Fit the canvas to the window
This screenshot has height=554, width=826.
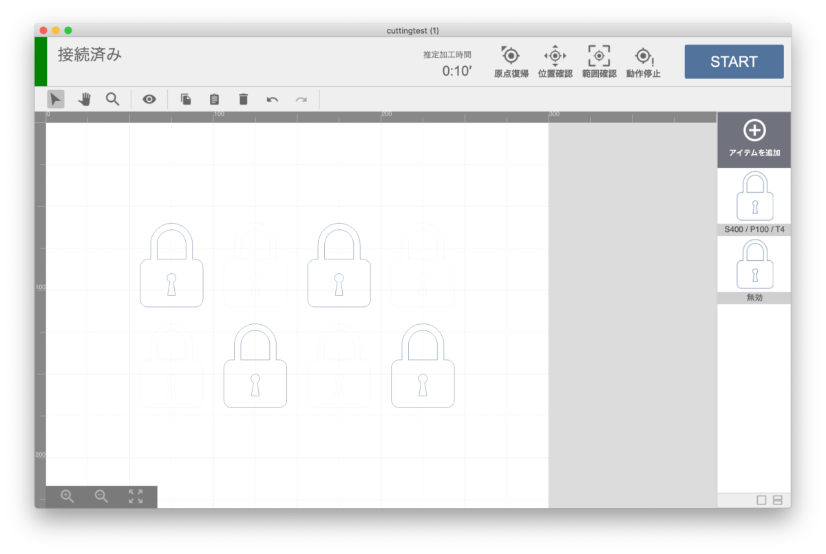pyautogui.click(x=136, y=496)
